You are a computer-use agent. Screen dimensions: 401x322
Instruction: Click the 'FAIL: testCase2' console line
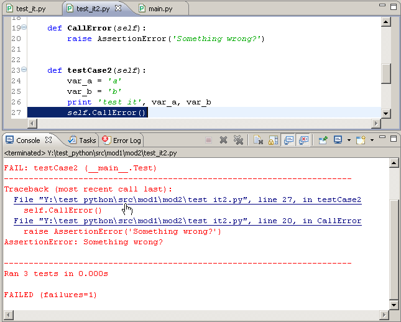pyautogui.click(x=80, y=168)
